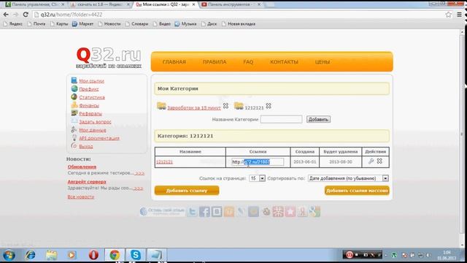Click Создана date 2013-06-01 cell
This screenshot has height=263, width=467.
305,162
